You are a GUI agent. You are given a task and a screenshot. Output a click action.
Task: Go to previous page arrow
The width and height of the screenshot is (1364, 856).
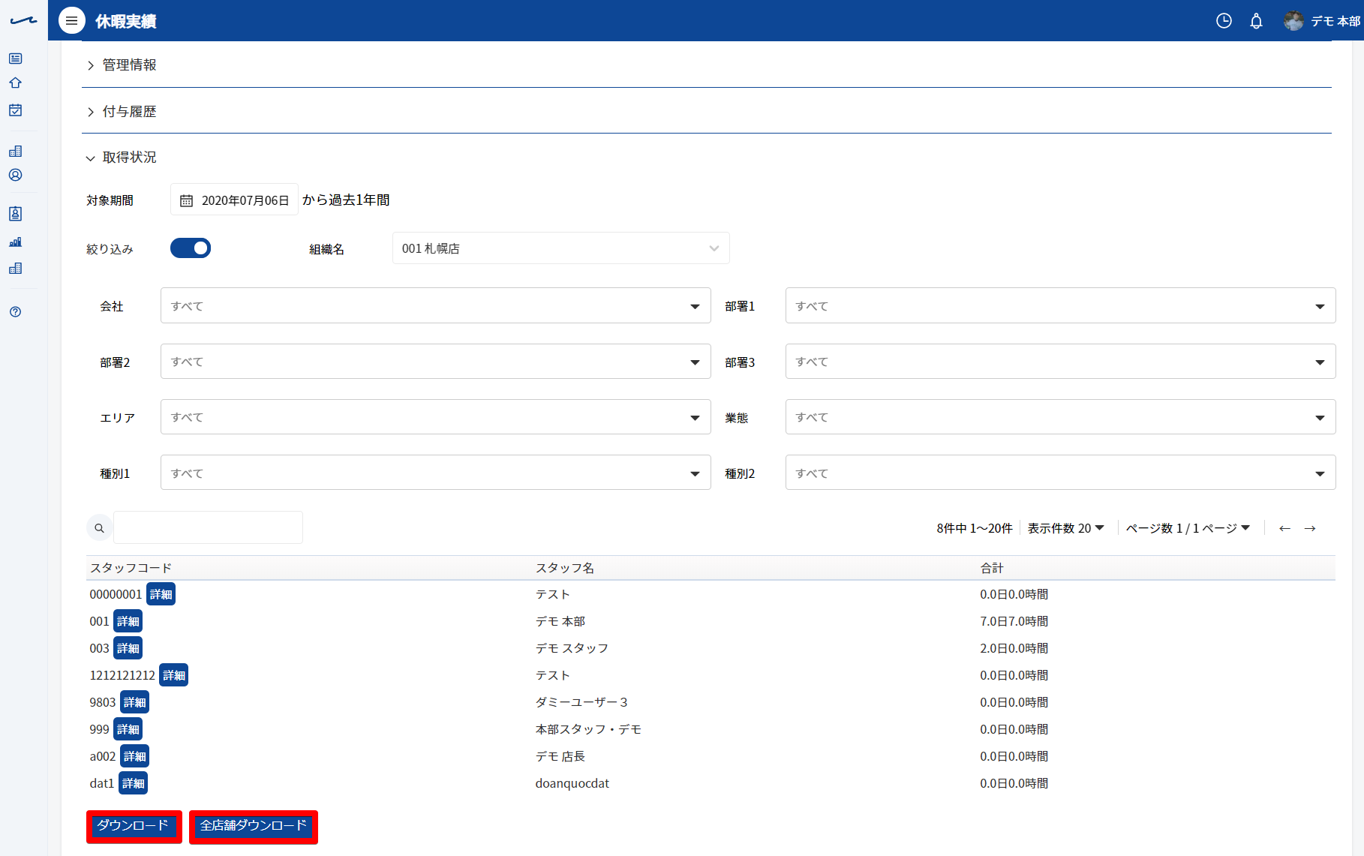point(1284,529)
